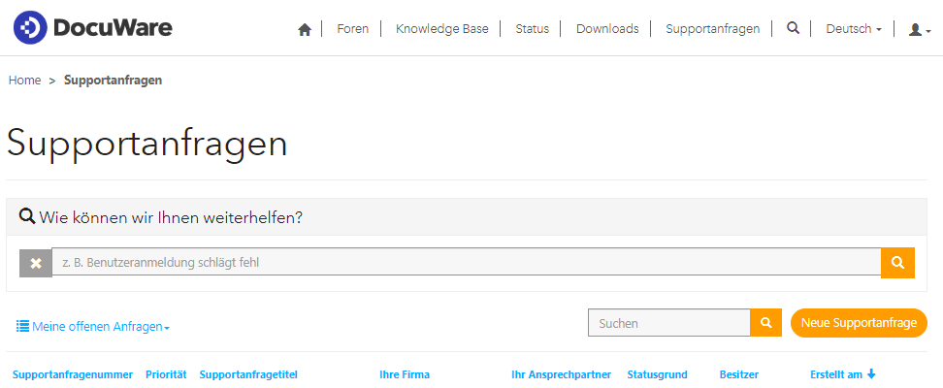Open the user profile icon menu
Screen dimensions: 943x388
click(x=919, y=29)
